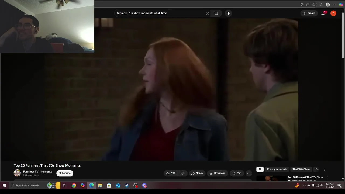
Task: Open the Funniest TV moments channel avatar
Action: point(17,173)
